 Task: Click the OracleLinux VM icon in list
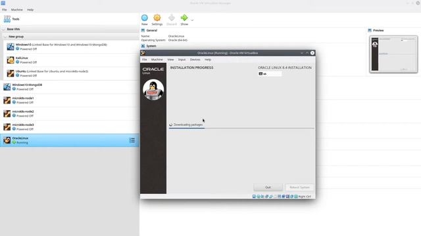point(7,140)
